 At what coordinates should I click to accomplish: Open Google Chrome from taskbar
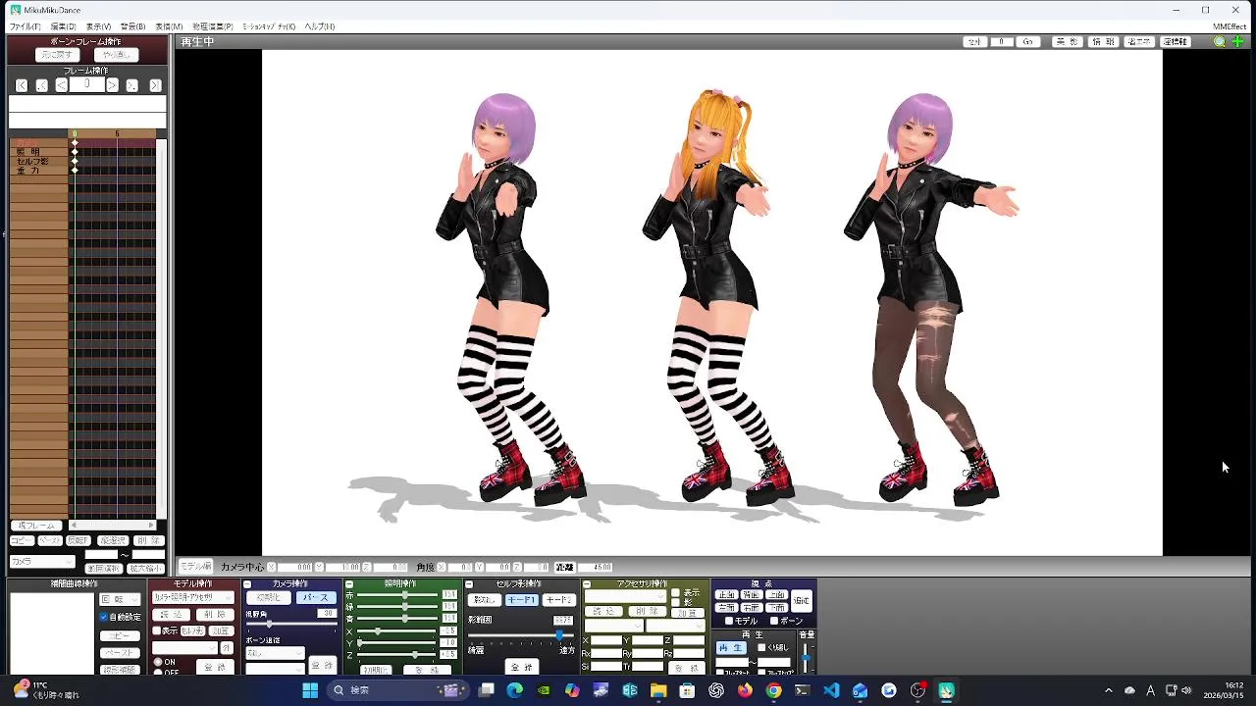pos(773,690)
